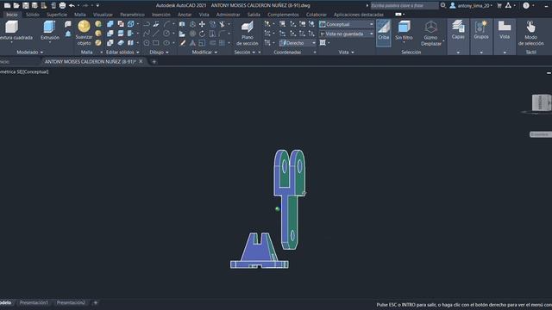
Task: Click the New drawing icon
Action: tap(7, 6)
